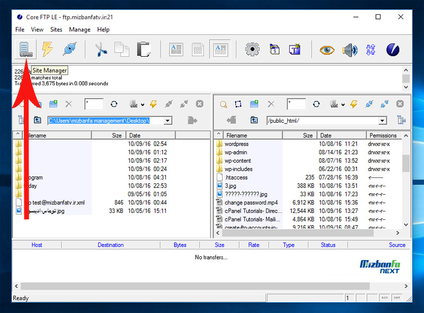The height and width of the screenshot is (313, 424).
Task: Click the round X stop icon in remote pane
Action: coord(400,104)
